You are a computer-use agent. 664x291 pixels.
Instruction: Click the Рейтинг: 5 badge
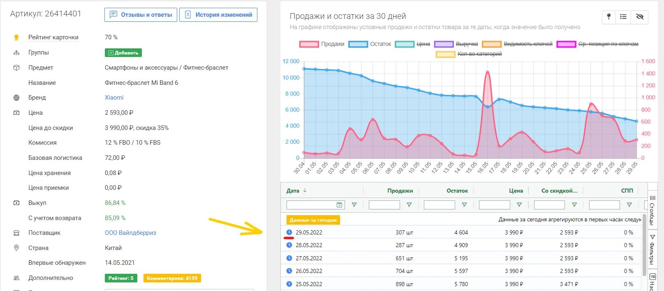[x=121, y=278]
